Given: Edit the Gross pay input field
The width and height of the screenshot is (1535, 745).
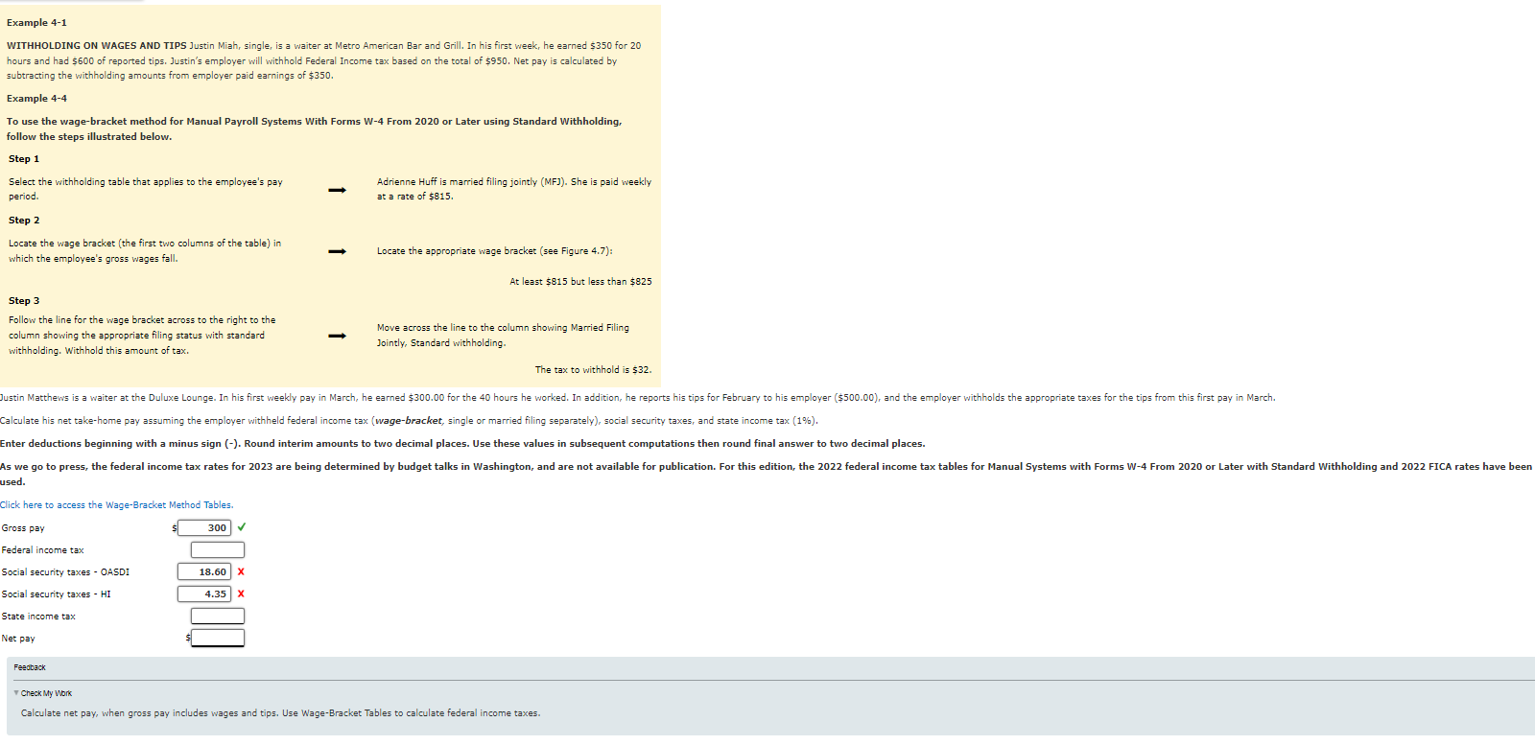Looking at the screenshot, I should click(204, 528).
